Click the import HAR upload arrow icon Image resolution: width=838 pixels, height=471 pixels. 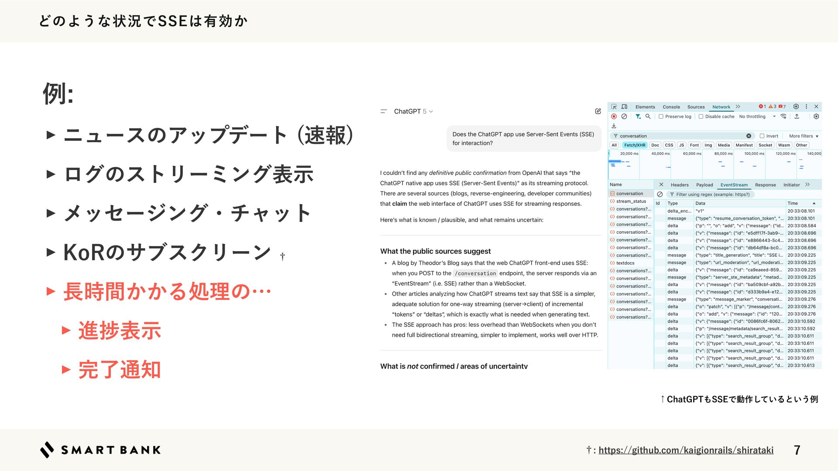coord(797,116)
